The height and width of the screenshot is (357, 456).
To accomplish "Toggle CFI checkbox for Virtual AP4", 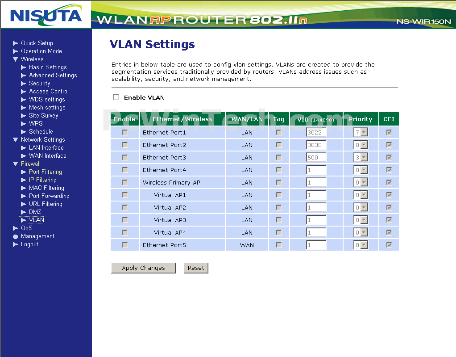I will (x=389, y=232).
